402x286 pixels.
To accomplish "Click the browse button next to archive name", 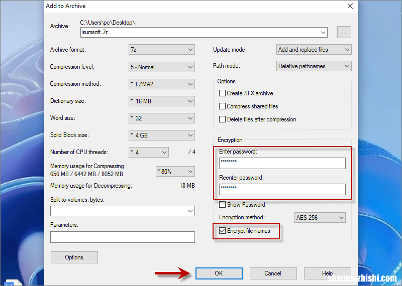I will 344,32.
